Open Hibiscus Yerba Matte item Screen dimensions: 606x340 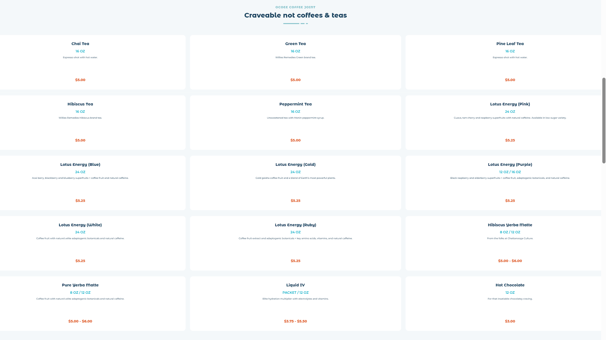click(x=510, y=243)
